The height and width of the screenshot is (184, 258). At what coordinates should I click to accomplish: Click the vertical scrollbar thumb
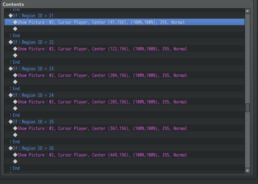point(247,108)
